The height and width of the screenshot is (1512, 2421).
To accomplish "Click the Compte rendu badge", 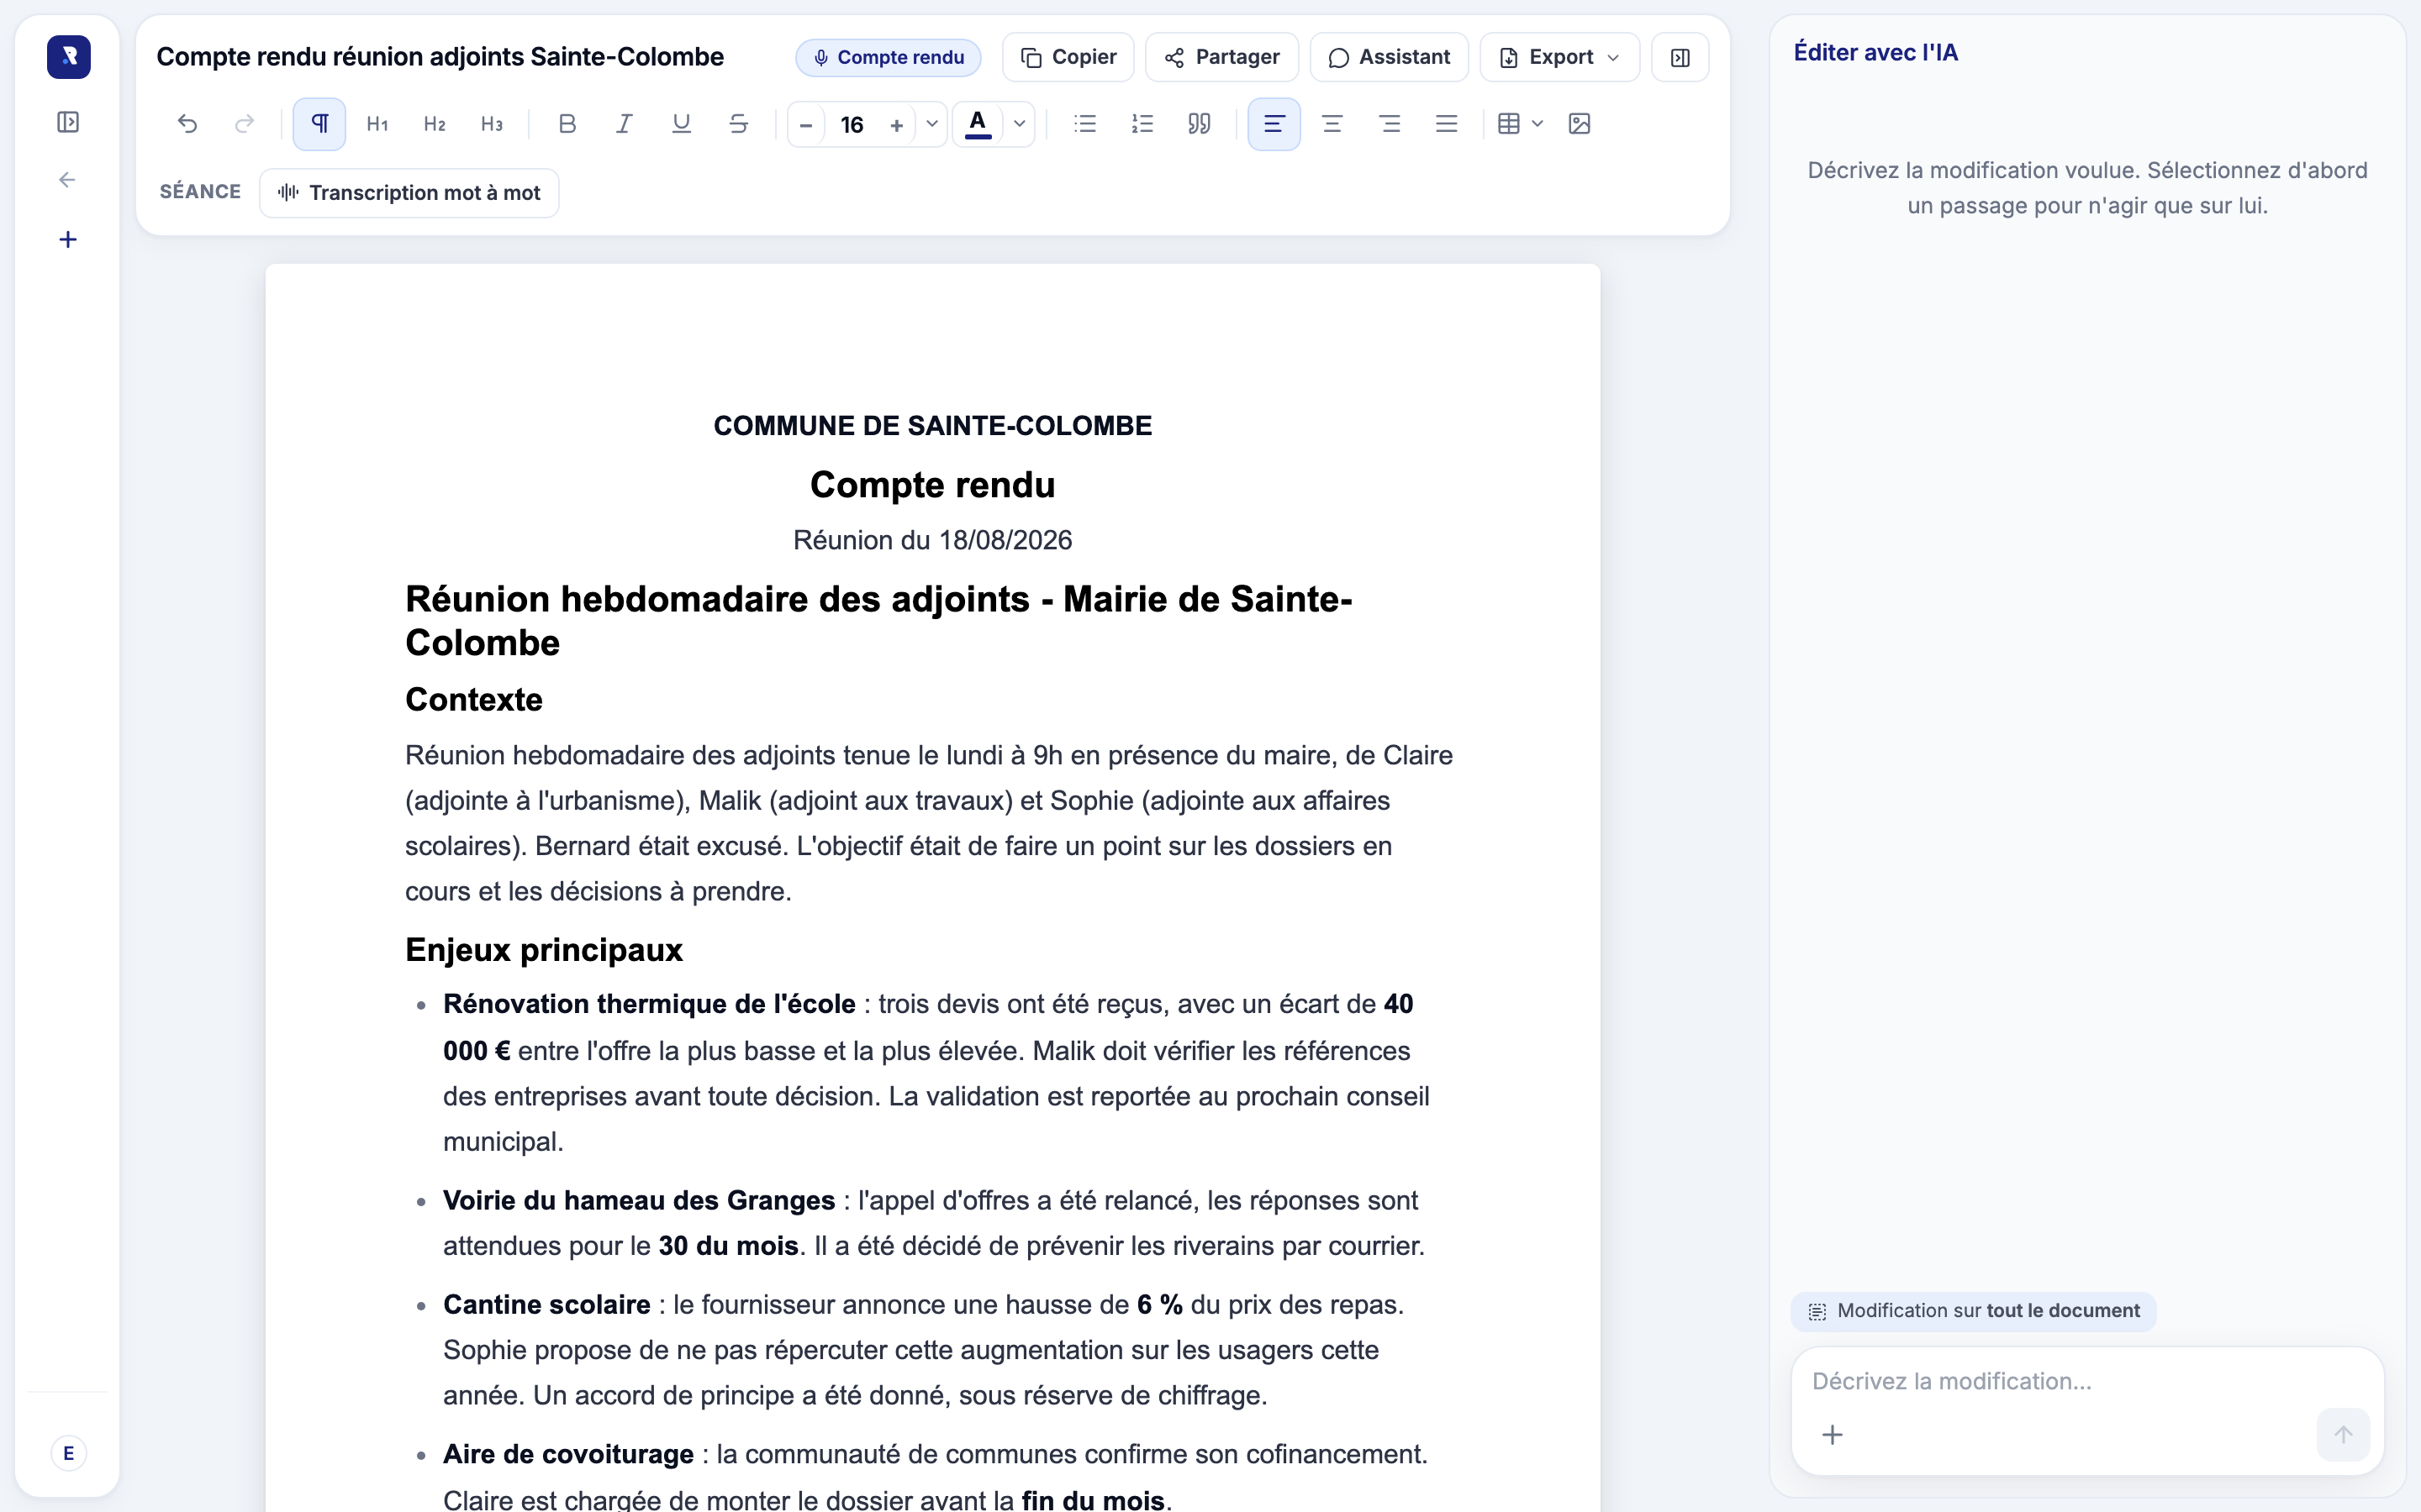I will (889, 57).
